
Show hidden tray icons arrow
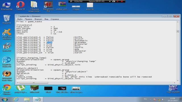[x=150, y=99]
